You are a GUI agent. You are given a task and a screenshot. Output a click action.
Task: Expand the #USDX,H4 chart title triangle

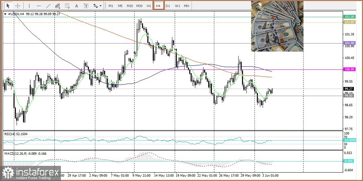5,14
